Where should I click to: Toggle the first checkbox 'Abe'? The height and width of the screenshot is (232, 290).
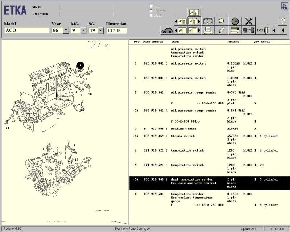click(x=151, y=7)
